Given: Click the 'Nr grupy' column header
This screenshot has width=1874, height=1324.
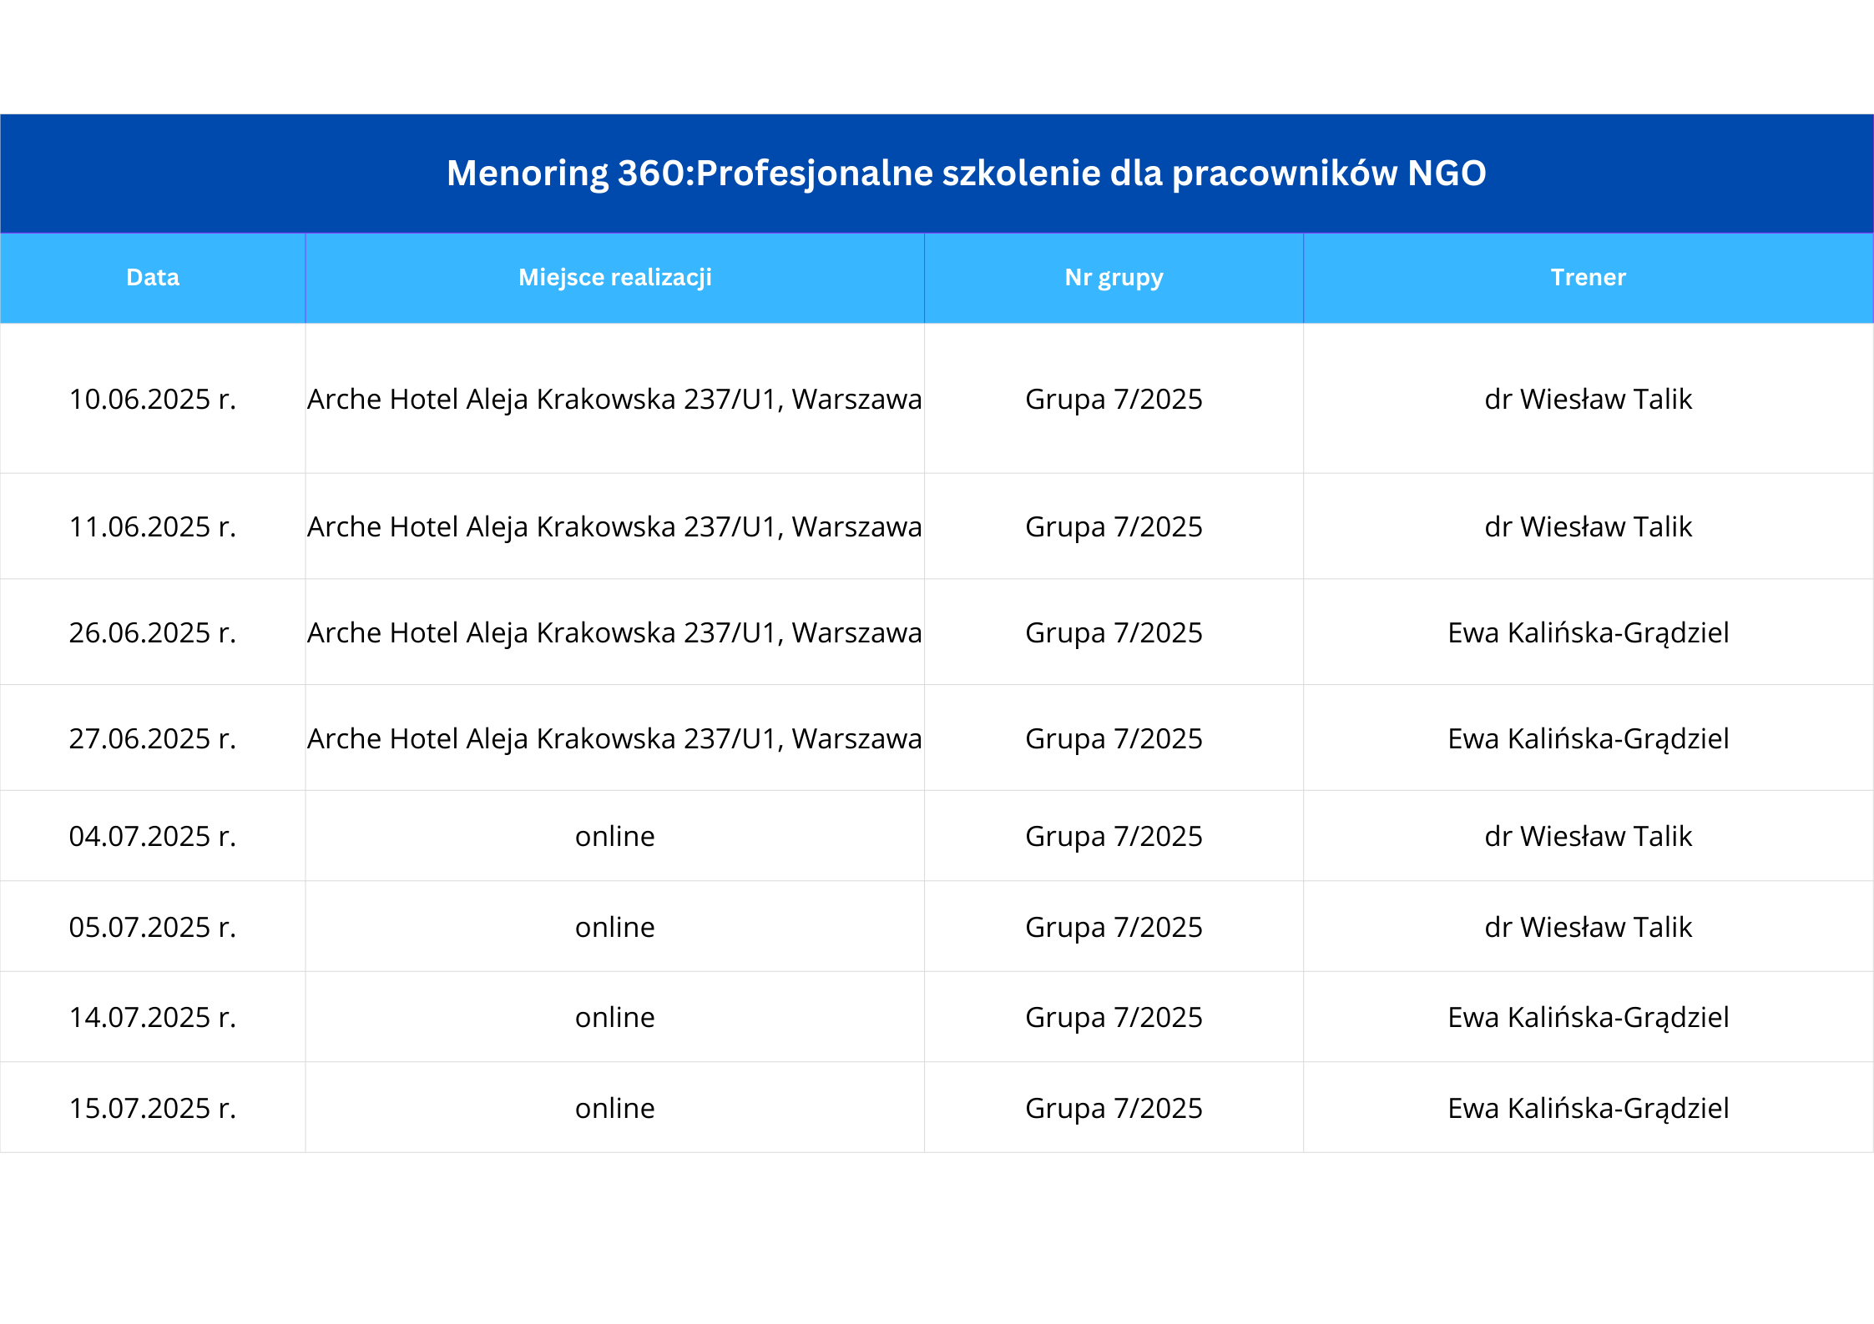Looking at the screenshot, I should tap(1114, 278).
